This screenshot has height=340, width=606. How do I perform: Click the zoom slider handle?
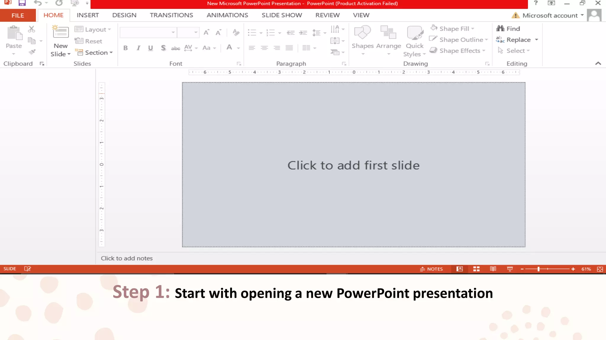(x=539, y=269)
